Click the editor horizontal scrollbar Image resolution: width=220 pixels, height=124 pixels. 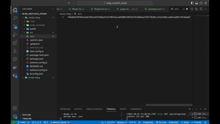point(169,105)
